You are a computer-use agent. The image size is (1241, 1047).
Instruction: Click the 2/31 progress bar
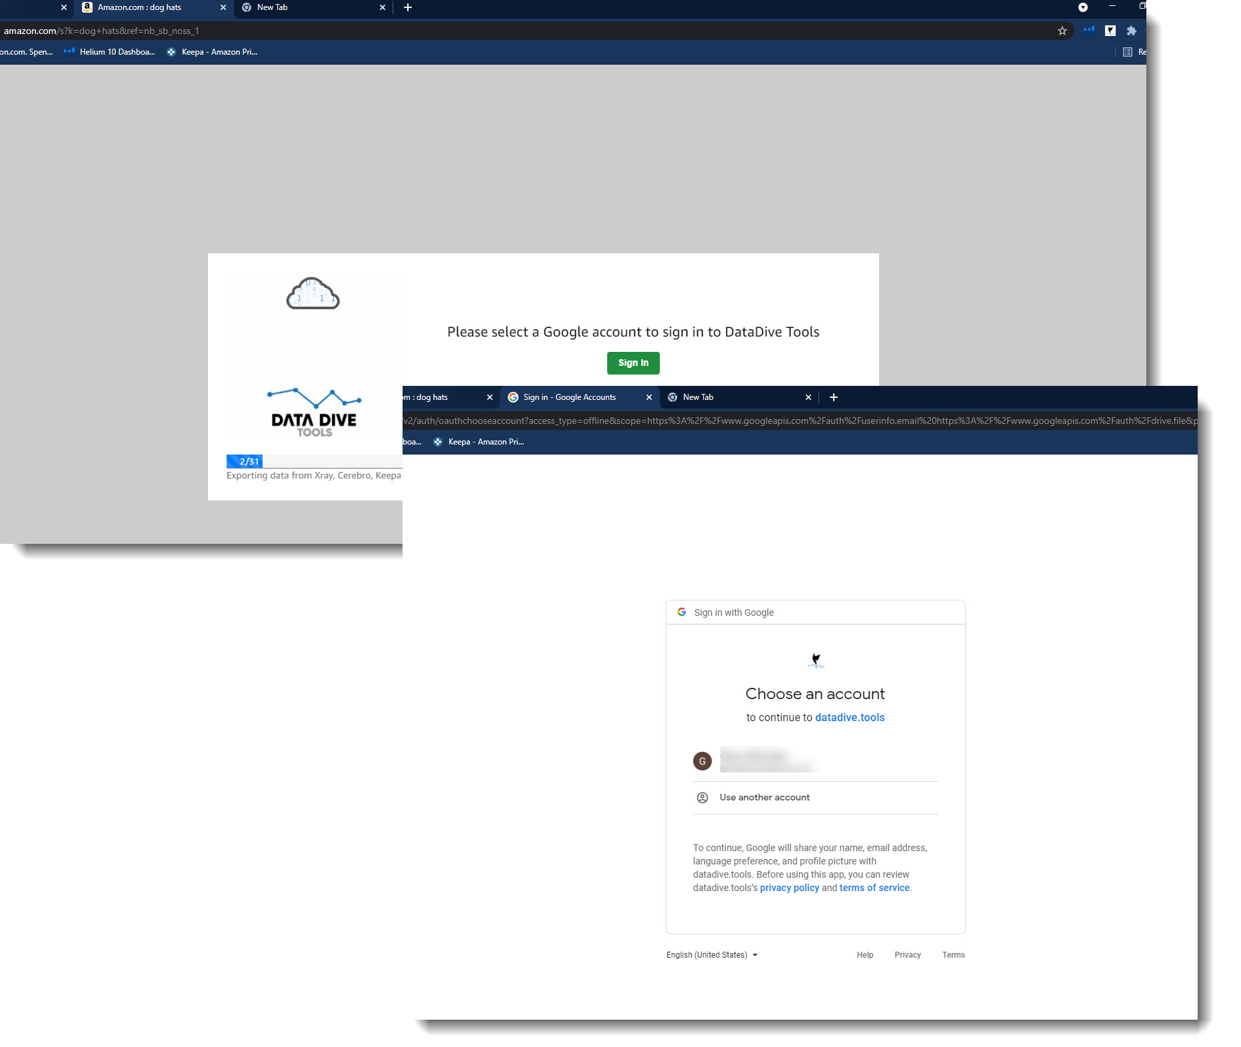click(x=314, y=461)
